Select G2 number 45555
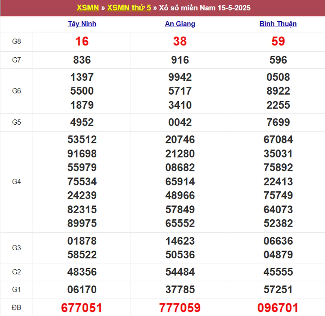The height and width of the screenshot is (316, 325). (x=278, y=272)
